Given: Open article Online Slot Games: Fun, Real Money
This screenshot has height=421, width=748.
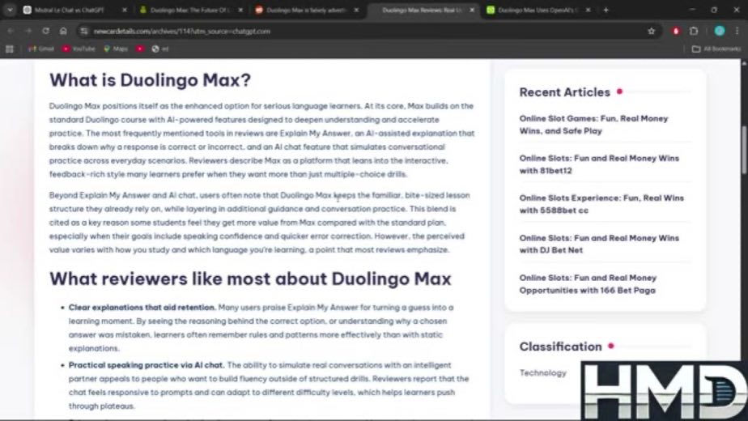Looking at the screenshot, I should [x=593, y=125].
